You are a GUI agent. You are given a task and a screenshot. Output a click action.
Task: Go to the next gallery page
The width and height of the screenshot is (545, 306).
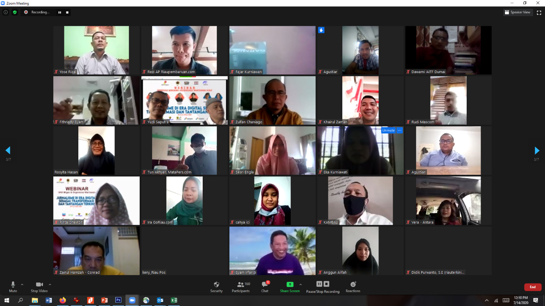[536, 150]
